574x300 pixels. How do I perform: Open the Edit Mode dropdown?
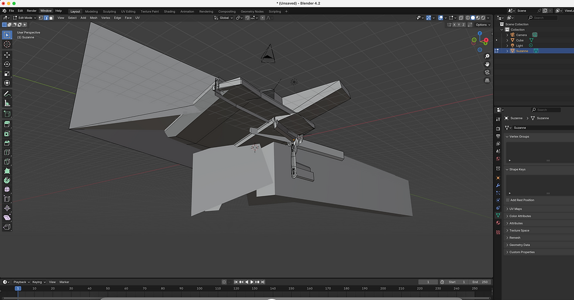[x=25, y=18]
